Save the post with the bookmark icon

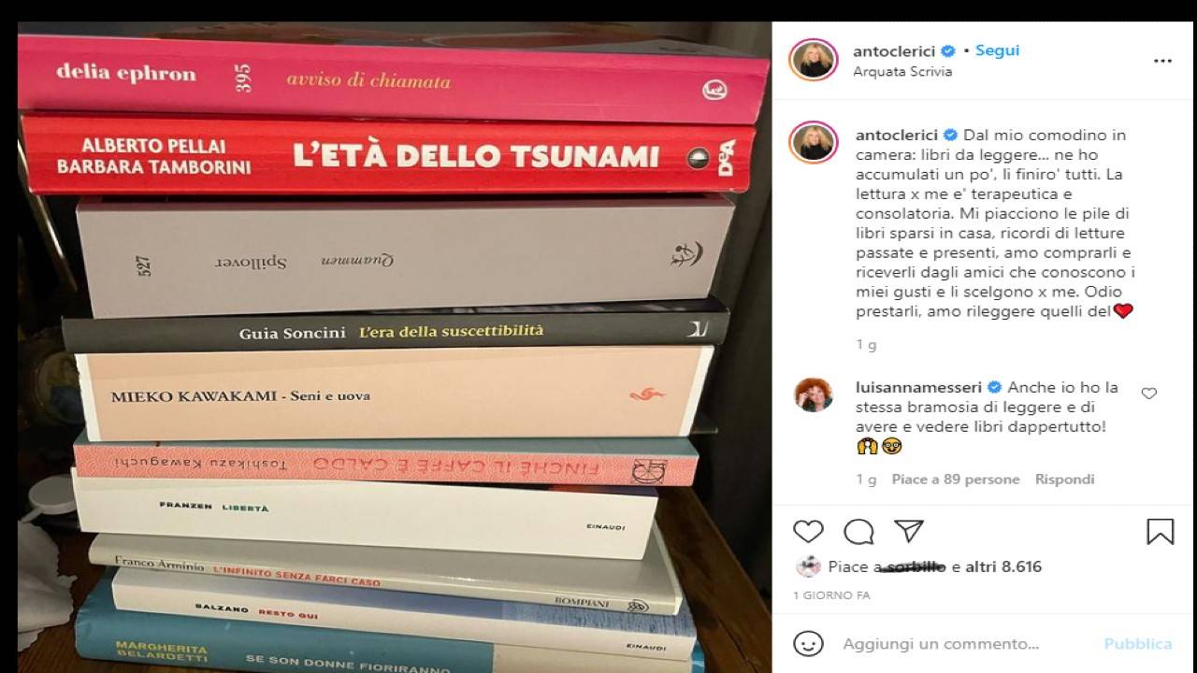[x=1160, y=532]
